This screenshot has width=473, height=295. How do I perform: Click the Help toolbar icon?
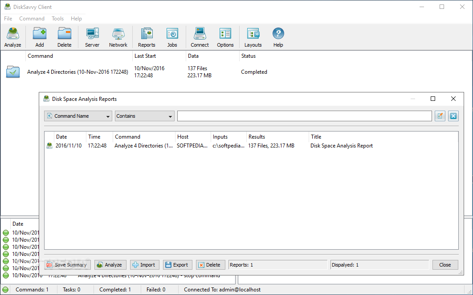tap(278, 37)
